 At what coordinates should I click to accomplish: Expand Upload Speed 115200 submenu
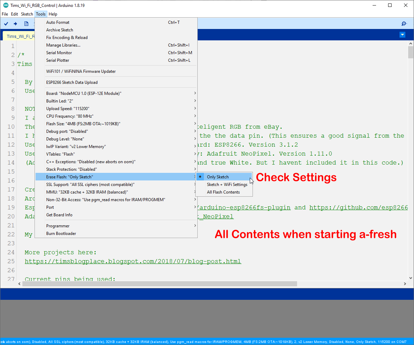pos(116,109)
